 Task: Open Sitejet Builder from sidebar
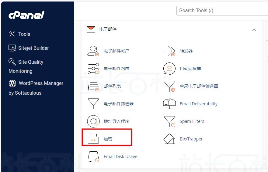33,48
